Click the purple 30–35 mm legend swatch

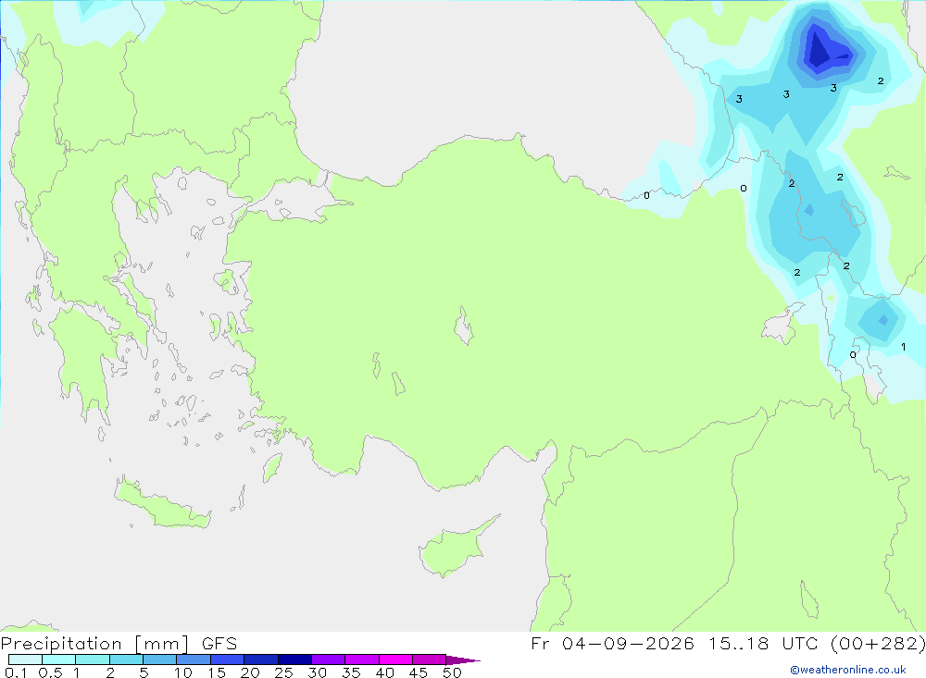[328, 660]
